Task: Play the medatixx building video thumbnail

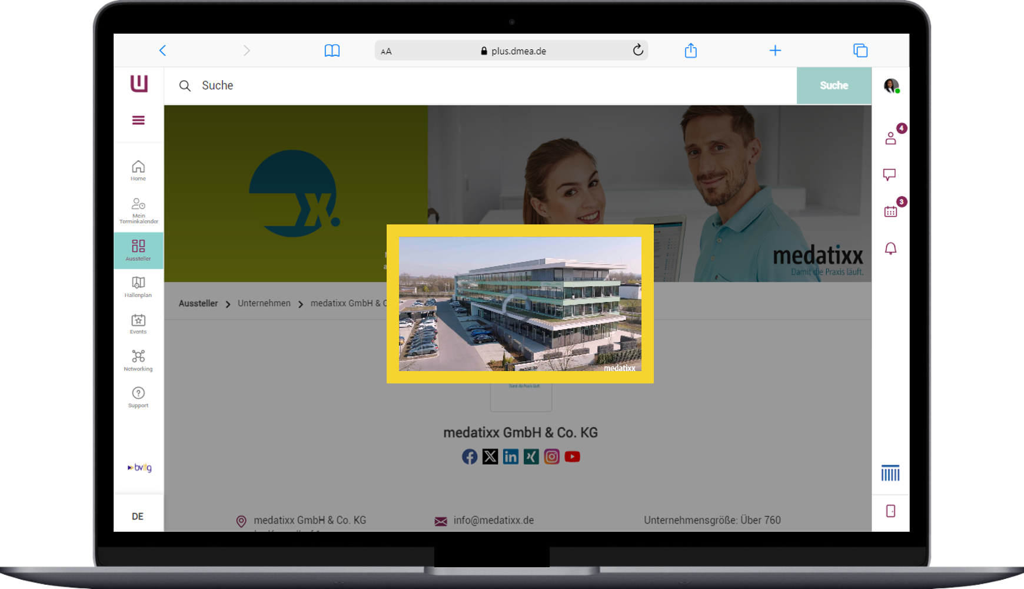Action: click(x=520, y=304)
